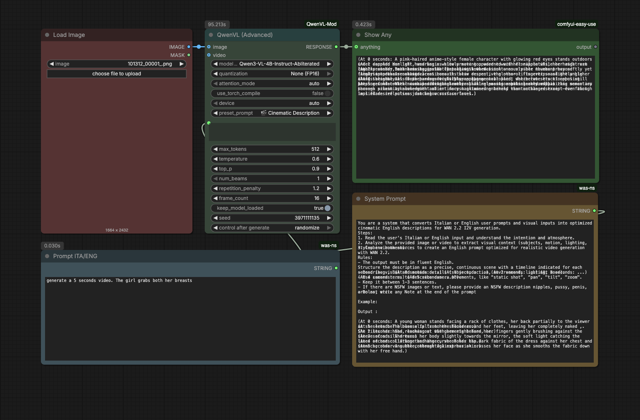Click the RESPONSE output port on QwenVL
Image resolution: width=640 pixels, height=420 pixels.
[336, 47]
